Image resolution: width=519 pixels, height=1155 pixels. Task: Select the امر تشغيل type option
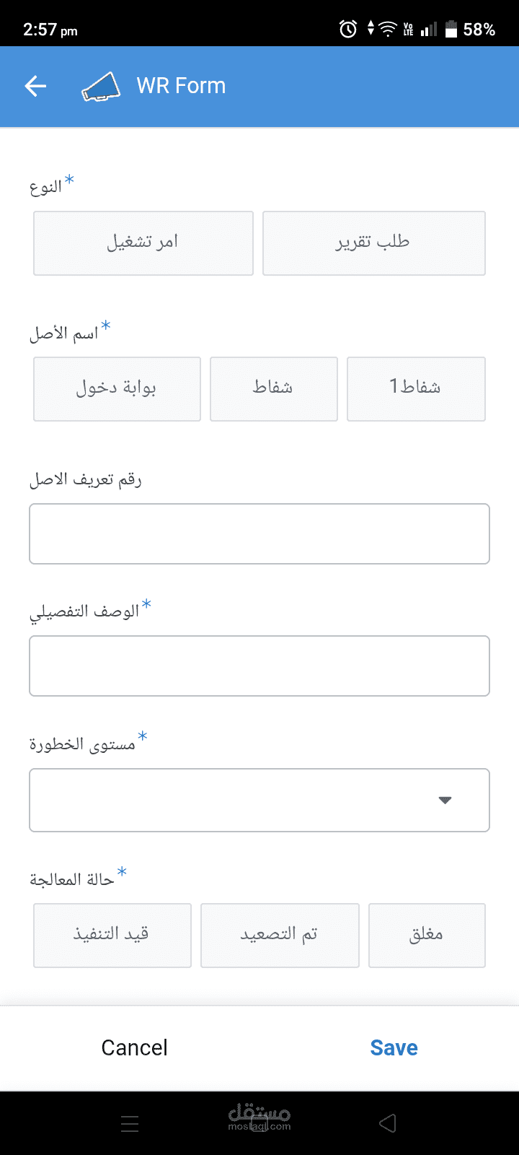pyautogui.click(x=143, y=243)
